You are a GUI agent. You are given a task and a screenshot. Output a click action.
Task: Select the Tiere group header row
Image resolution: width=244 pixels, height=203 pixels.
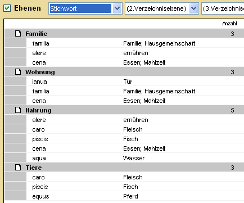pos(124,168)
